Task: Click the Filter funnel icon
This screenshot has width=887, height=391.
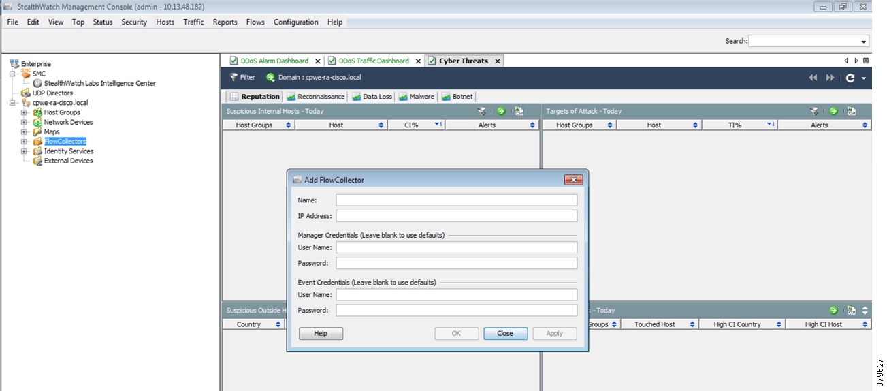Action: (233, 78)
